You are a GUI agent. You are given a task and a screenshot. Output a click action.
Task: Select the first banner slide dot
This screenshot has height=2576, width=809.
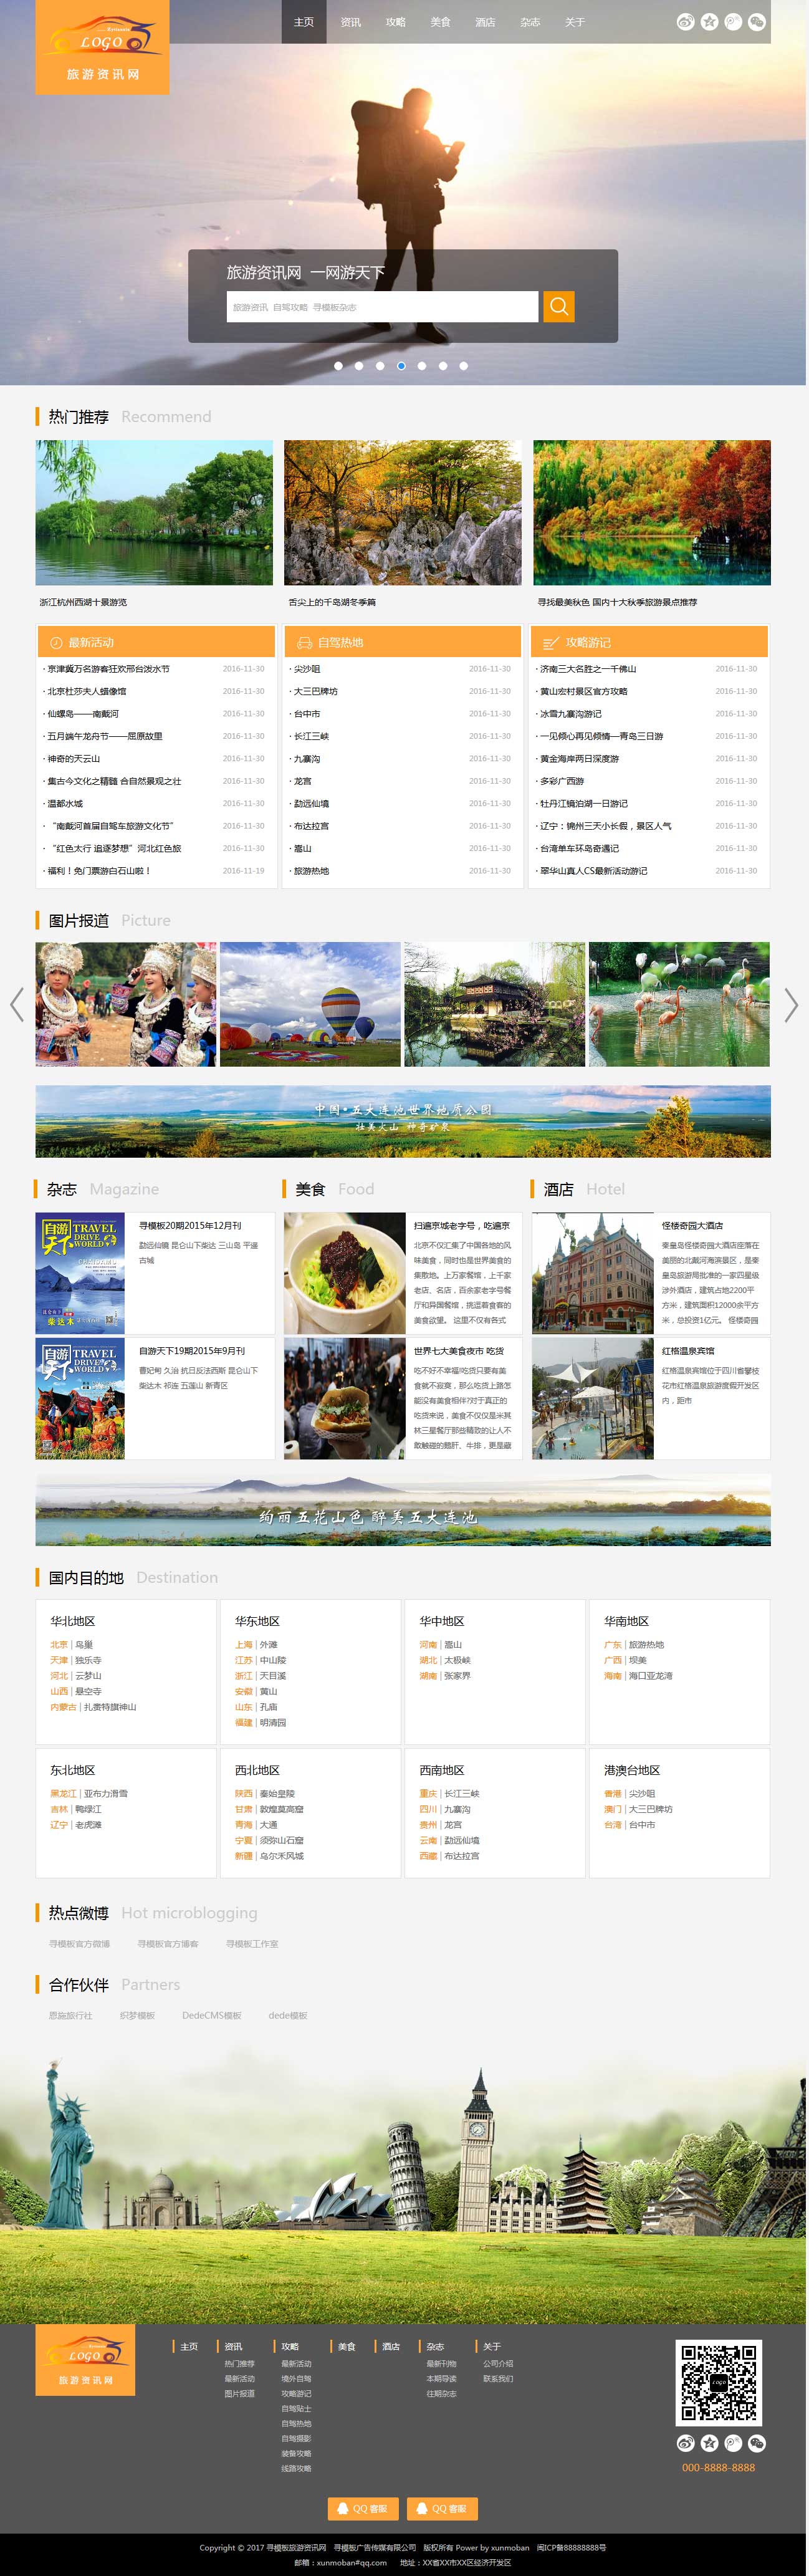[338, 366]
